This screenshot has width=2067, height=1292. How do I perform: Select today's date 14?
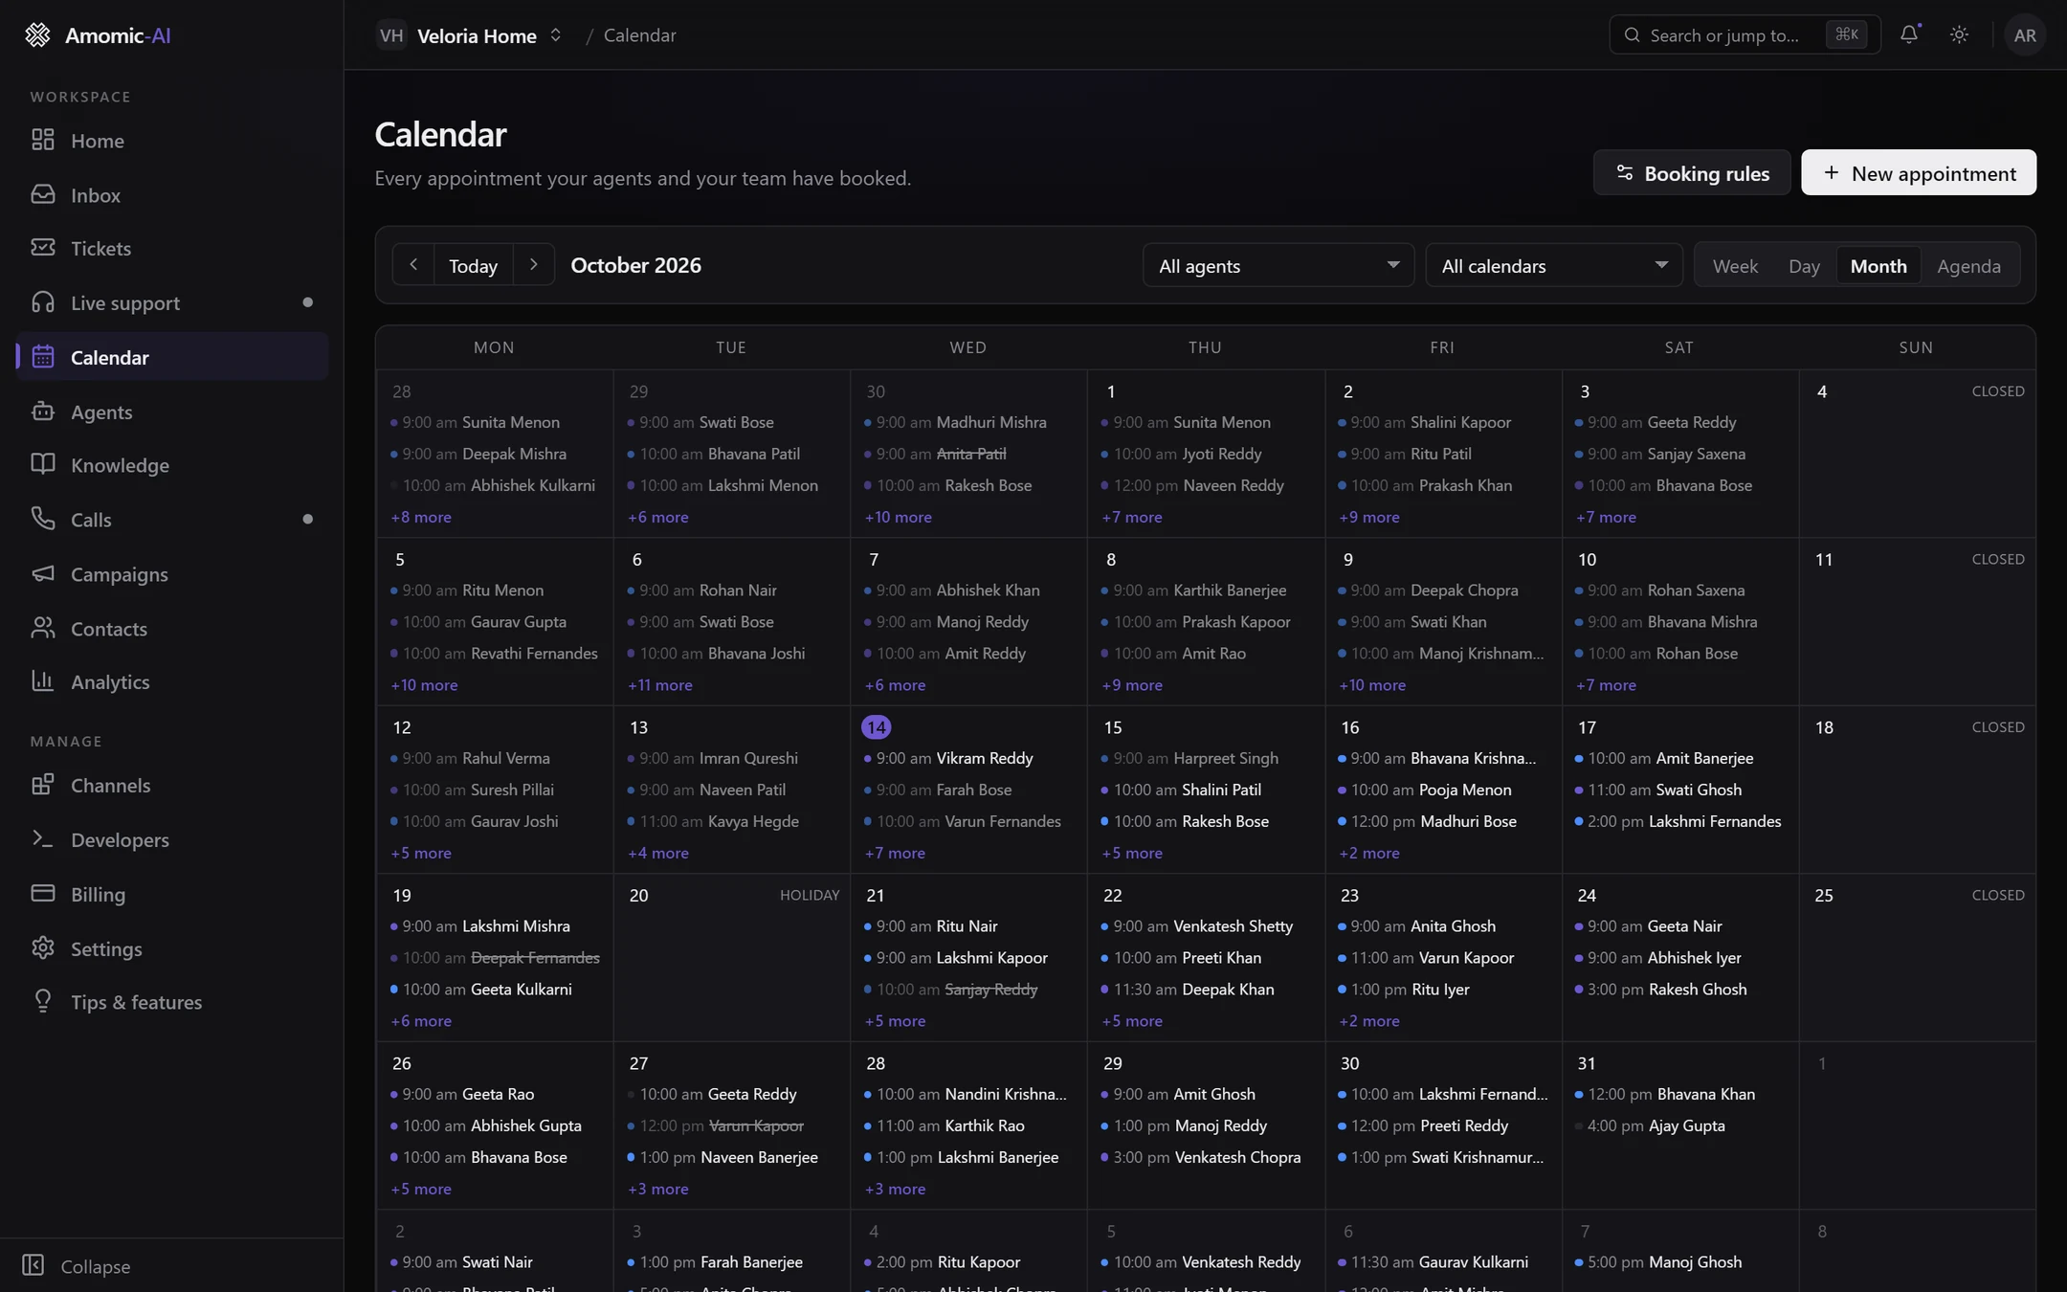pos(876,727)
